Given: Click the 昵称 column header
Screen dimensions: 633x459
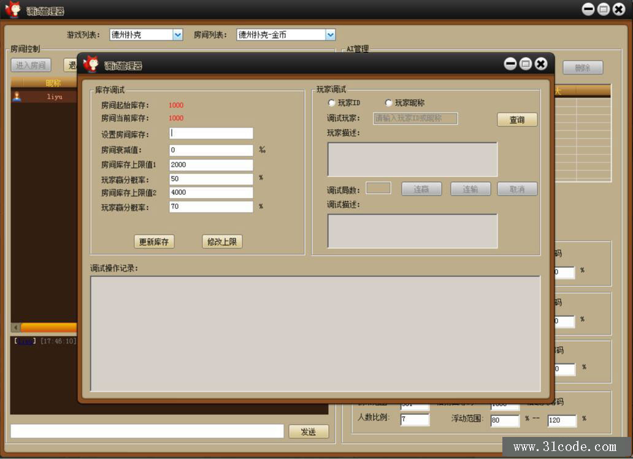Looking at the screenshot, I should click(x=53, y=83).
